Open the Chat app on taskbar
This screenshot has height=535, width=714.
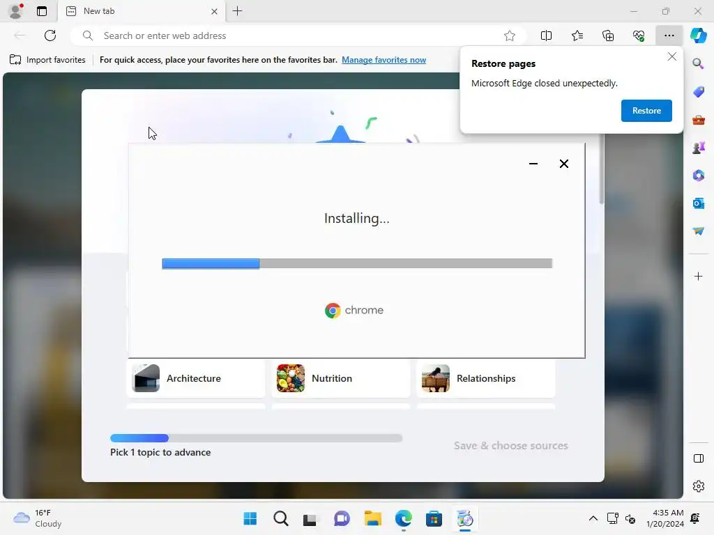click(342, 518)
